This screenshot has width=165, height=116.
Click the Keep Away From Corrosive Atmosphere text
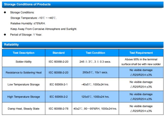pos(44,29)
